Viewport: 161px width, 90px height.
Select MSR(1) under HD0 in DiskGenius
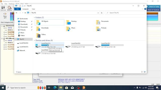(10, 30)
